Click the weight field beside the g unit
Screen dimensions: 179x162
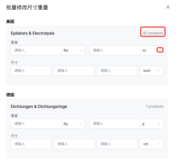click(114, 124)
